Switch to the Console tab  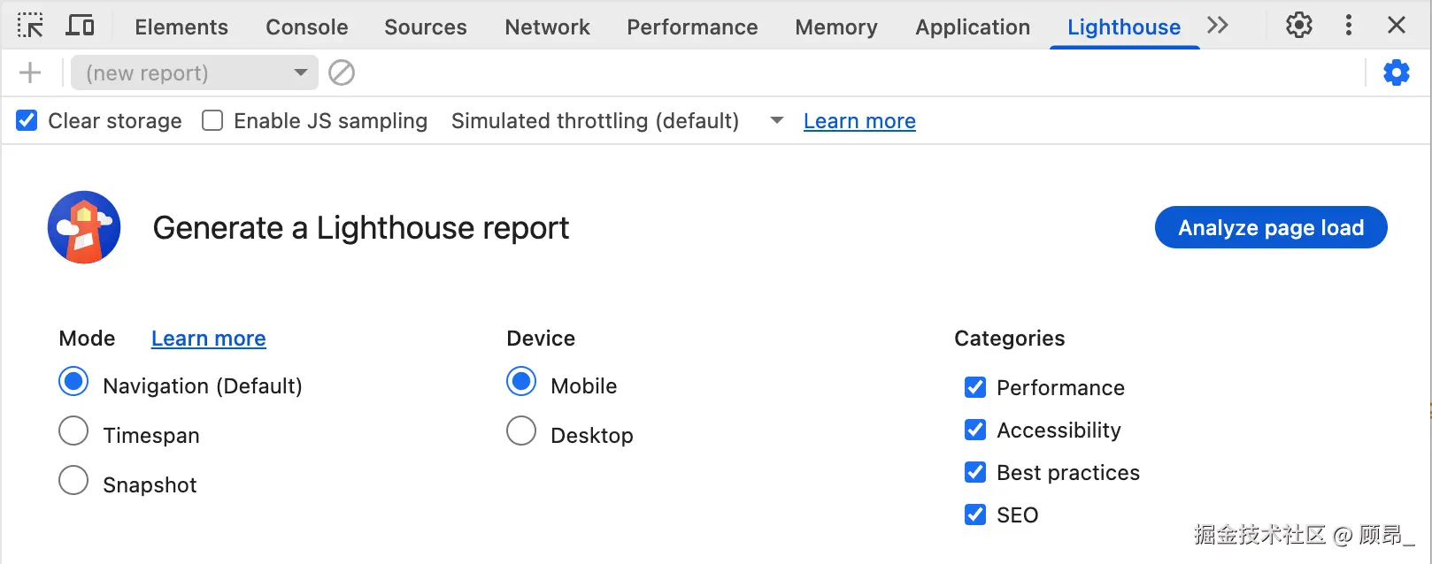pyautogui.click(x=307, y=27)
